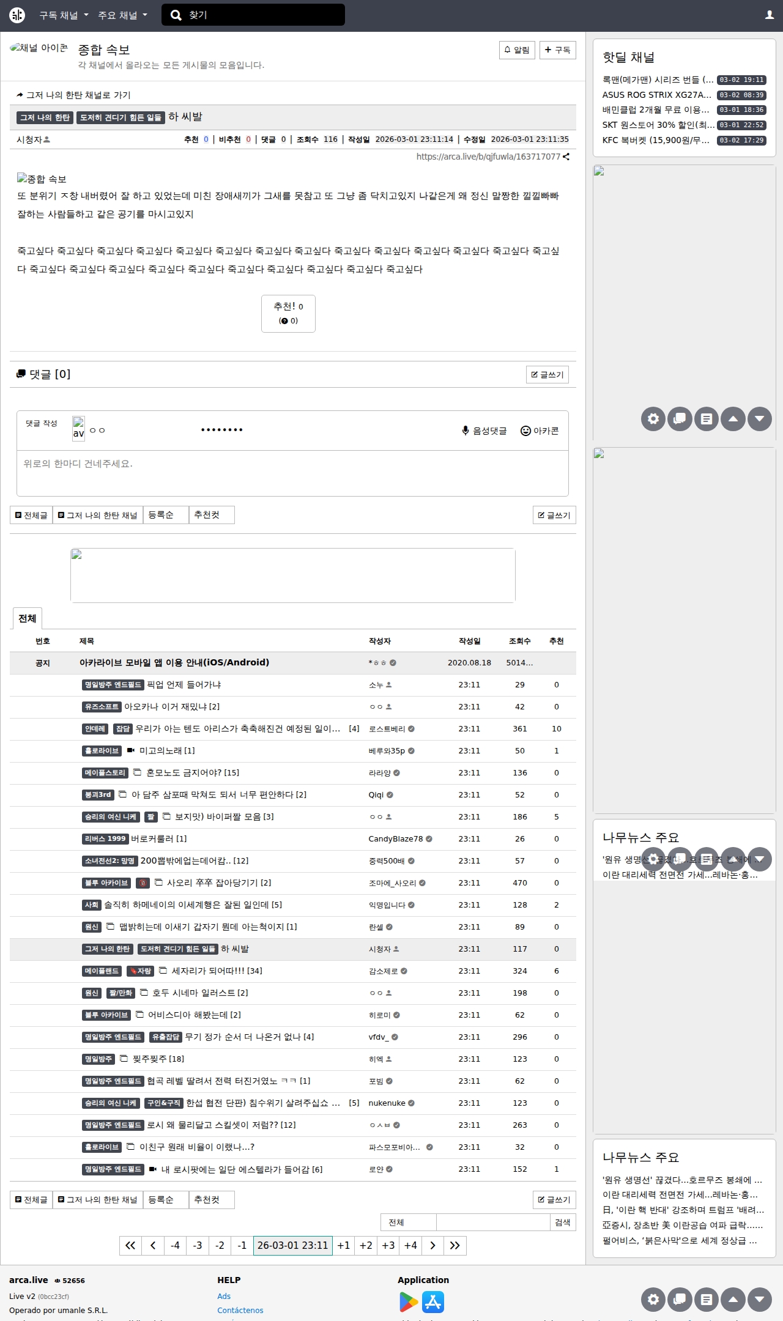Viewport: 783px width, 1321px height.
Task: Select page offset +4 in pagination
Action: point(410,1245)
